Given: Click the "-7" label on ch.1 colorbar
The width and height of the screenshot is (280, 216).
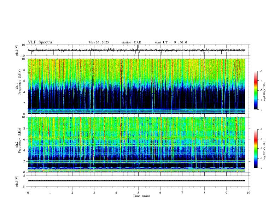Looking at the screenshot, I should pyautogui.click(x=261, y=110).
